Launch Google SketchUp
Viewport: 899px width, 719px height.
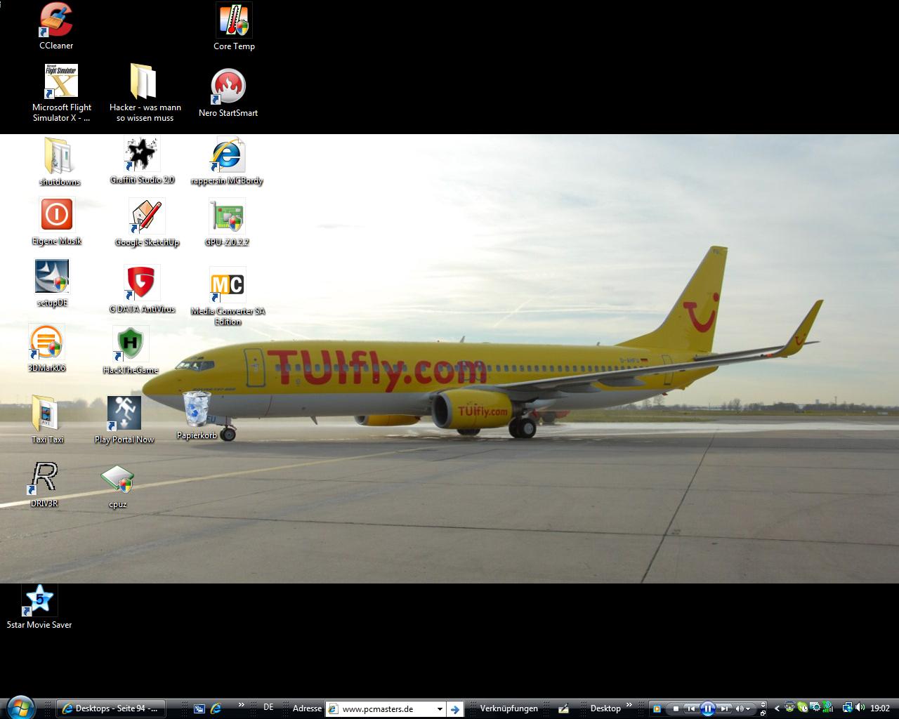click(147, 223)
